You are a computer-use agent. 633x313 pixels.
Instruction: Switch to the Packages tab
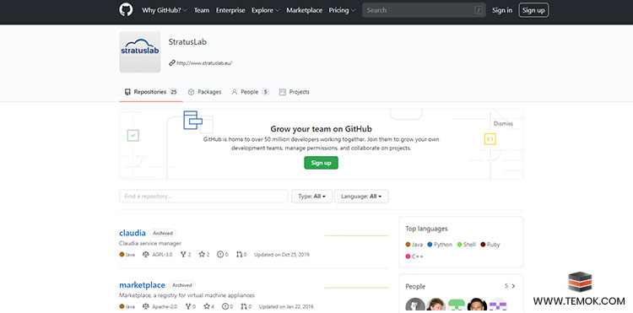[x=205, y=92]
